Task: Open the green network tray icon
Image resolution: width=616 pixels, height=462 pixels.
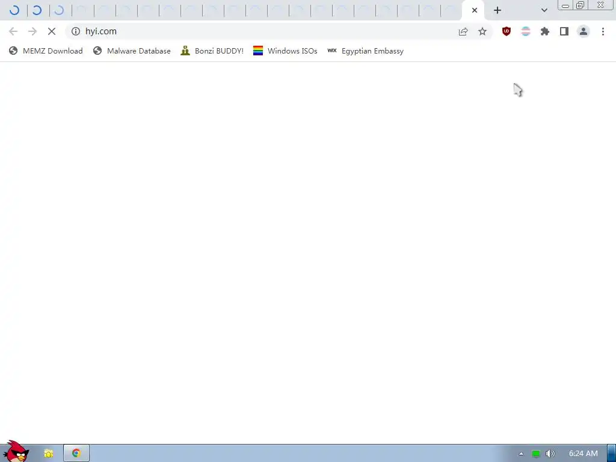Action: [x=536, y=454]
